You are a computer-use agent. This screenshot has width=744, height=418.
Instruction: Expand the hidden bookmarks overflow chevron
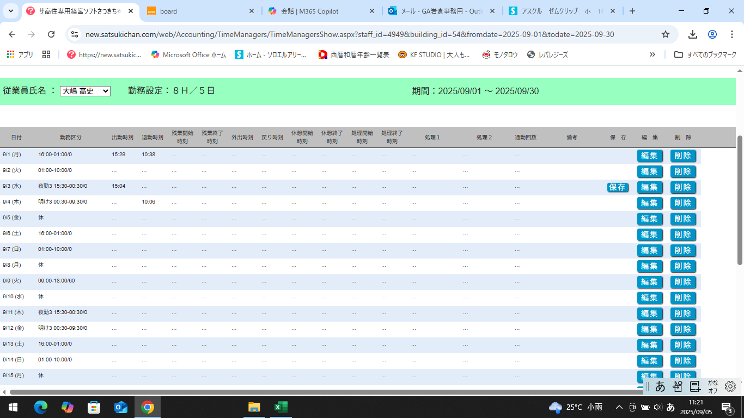pos(652,54)
